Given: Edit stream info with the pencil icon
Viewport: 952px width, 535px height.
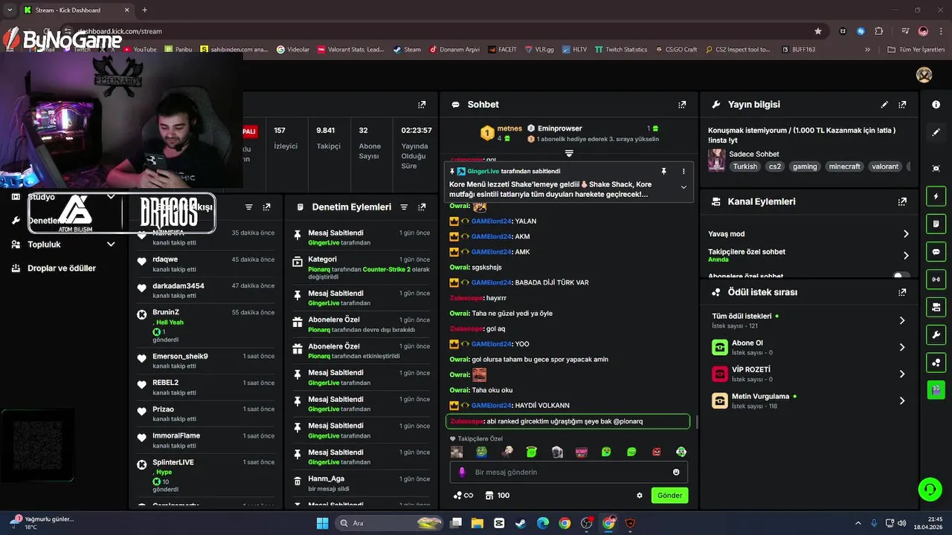Looking at the screenshot, I should click(x=884, y=105).
